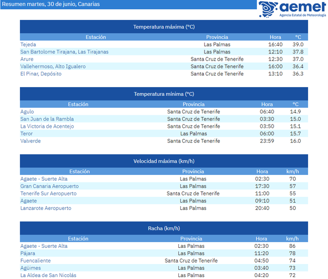Open El Pinar, Depósito station
The width and height of the screenshot is (328, 279).
coord(41,74)
